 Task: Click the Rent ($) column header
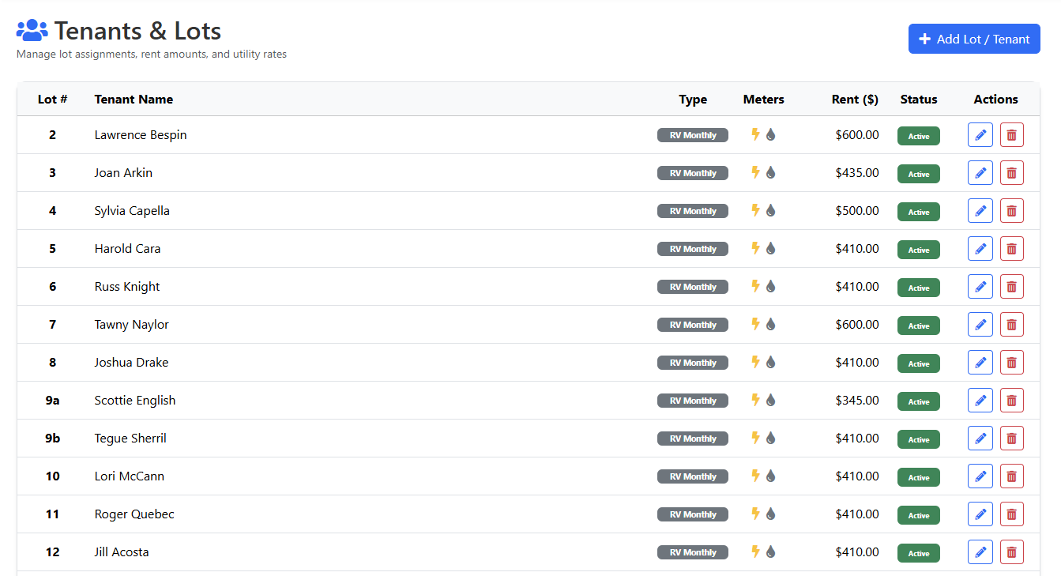click(x=855, y=100)
